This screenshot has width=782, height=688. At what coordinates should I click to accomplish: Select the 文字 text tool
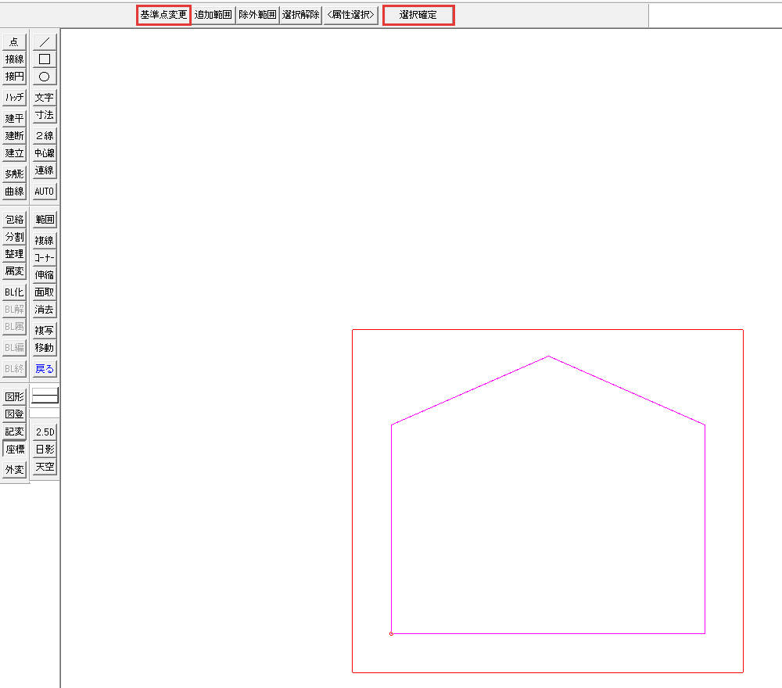pos(45,97)
